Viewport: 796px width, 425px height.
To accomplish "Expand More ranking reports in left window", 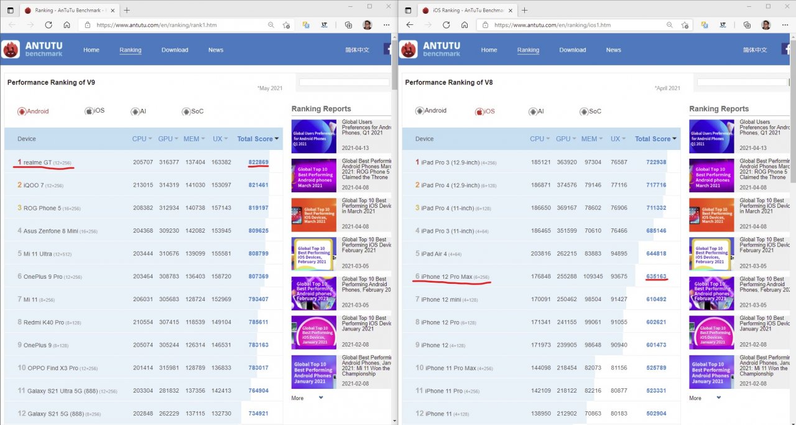I will tap(307, 398).
